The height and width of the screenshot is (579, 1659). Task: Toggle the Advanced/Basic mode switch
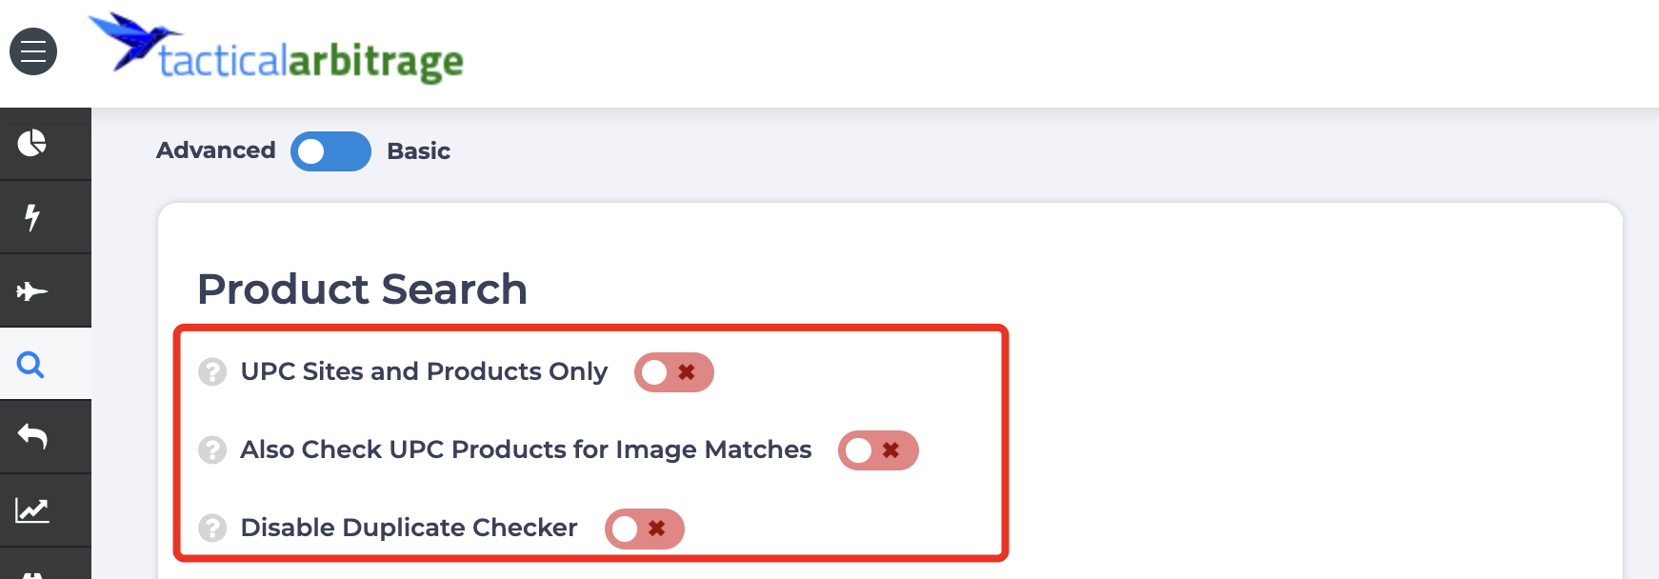(330, 151)
